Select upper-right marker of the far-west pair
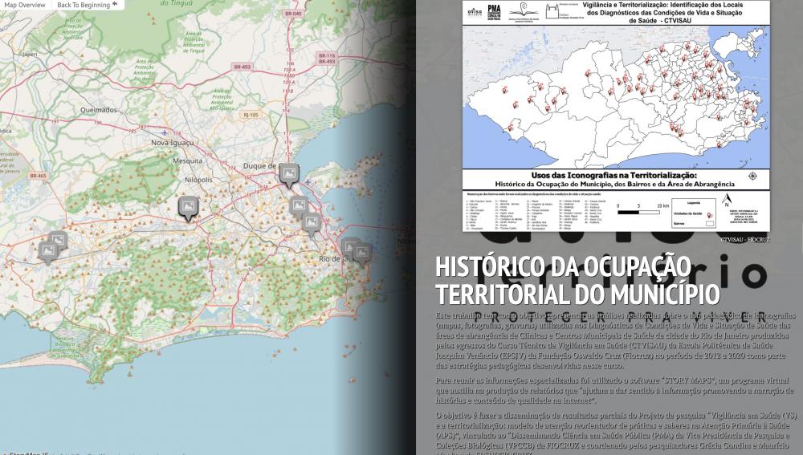This screenshot has height=455, width=803. 58,240
